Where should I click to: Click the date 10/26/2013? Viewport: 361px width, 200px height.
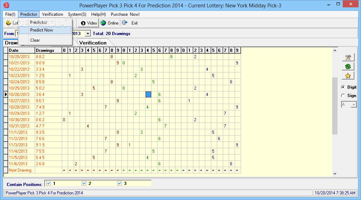[x=19, y=95]
